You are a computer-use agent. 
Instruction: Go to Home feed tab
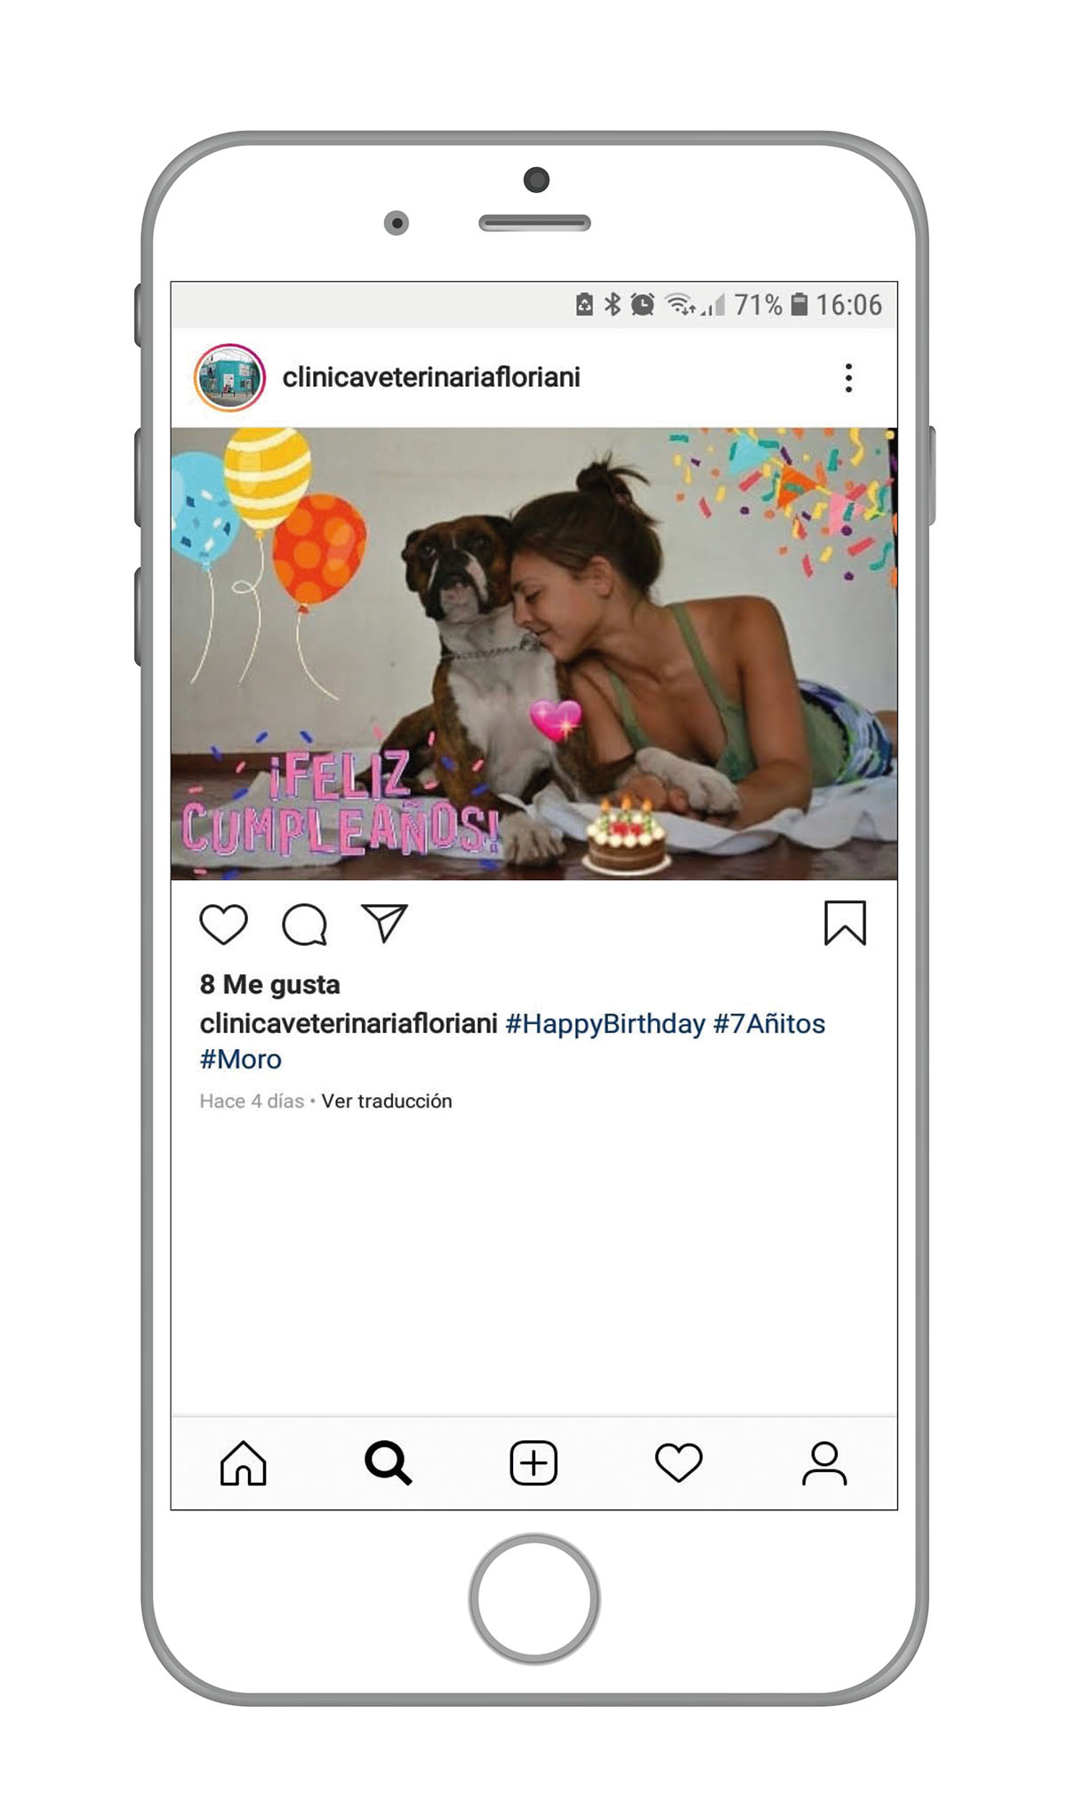point(243,1463)
